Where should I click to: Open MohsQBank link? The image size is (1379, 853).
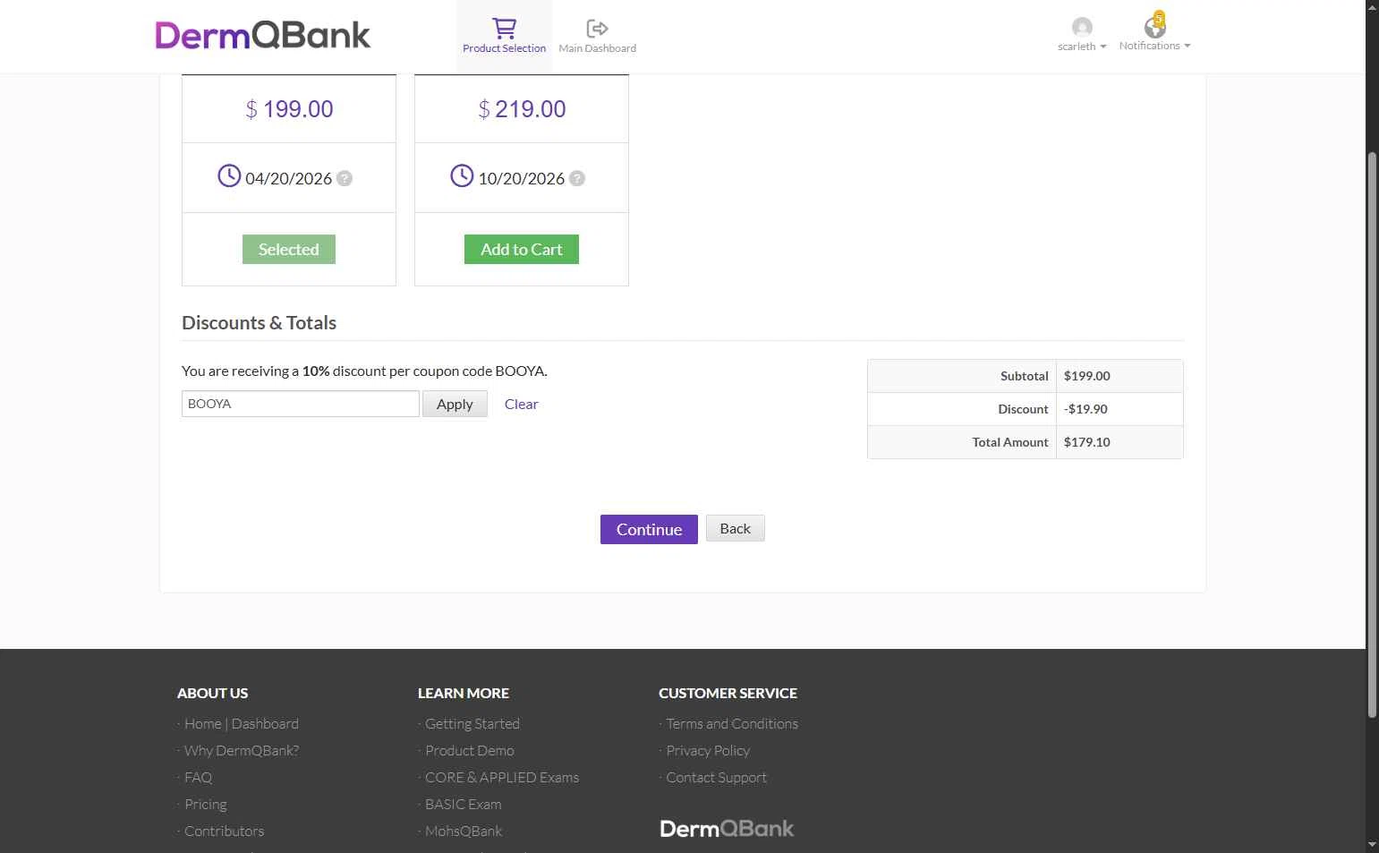464,831
